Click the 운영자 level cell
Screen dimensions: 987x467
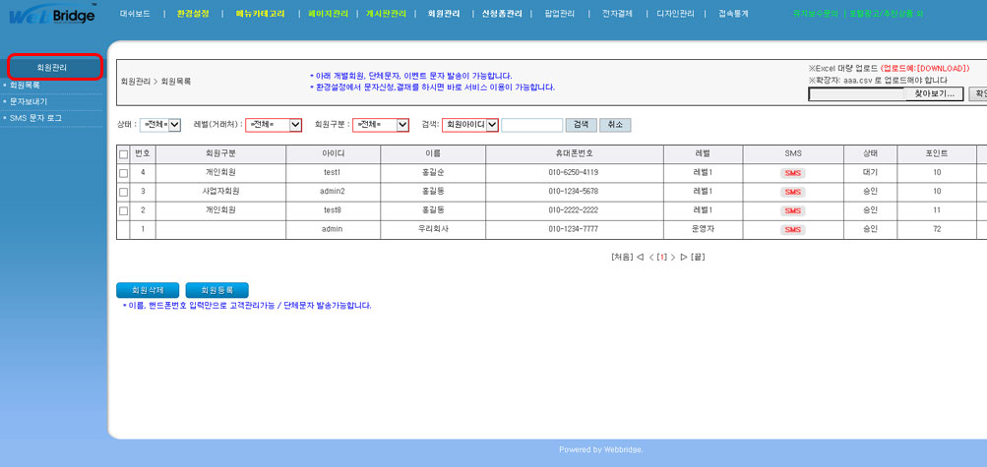click(703, 229)
